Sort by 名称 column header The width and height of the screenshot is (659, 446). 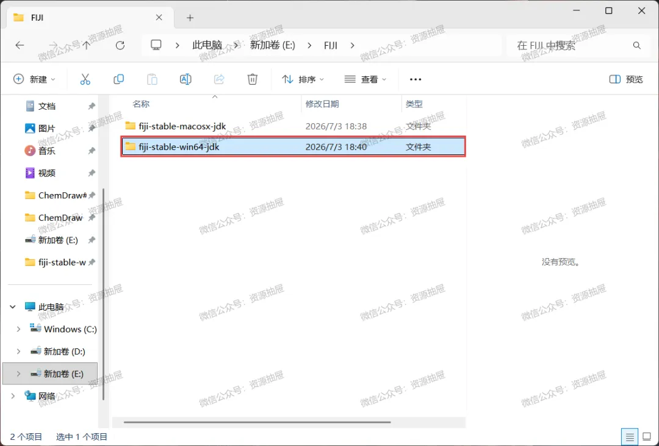[x=141, y=104]
